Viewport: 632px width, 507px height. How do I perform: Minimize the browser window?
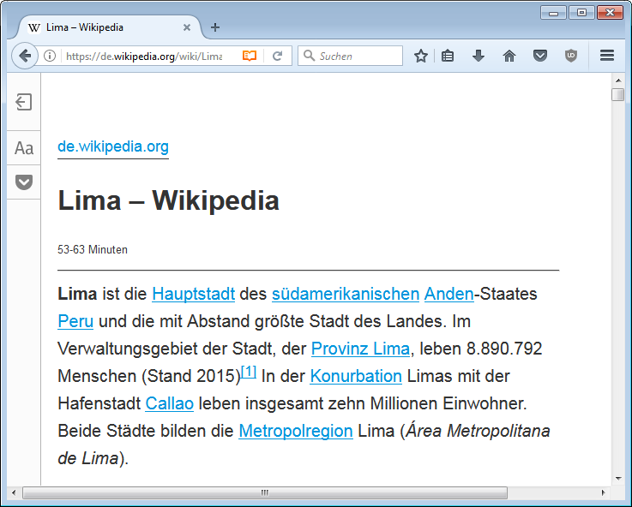point(553,13)
